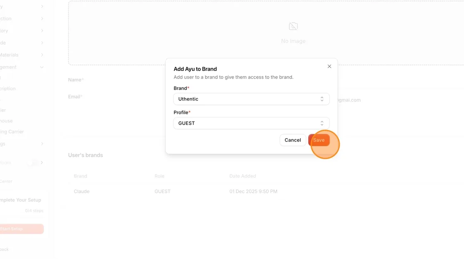Click the User's brands heading

click(x=85, y=155)
